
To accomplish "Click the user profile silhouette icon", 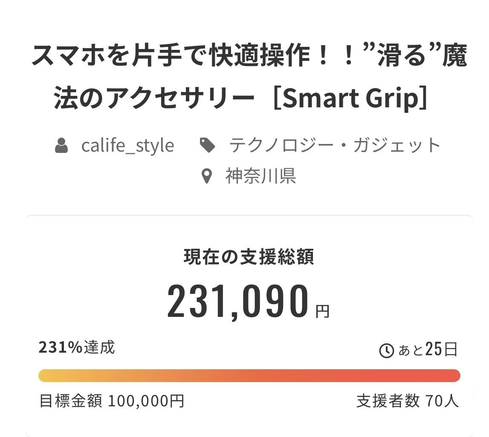I will point(61,145).
